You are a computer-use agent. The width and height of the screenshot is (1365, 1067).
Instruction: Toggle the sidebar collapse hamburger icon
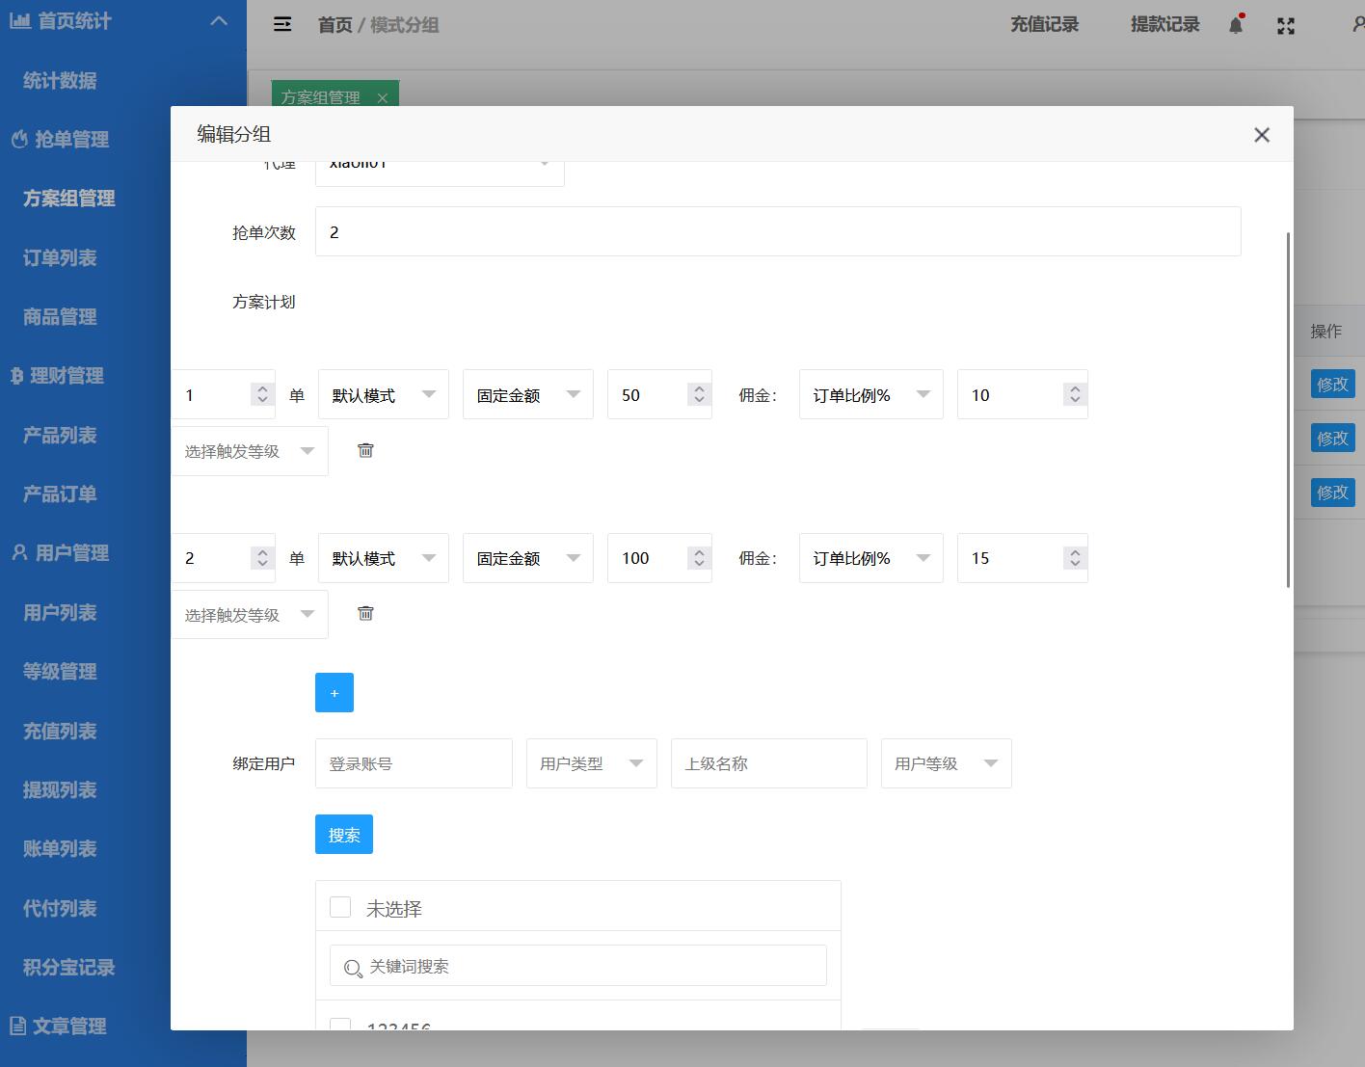282,24
